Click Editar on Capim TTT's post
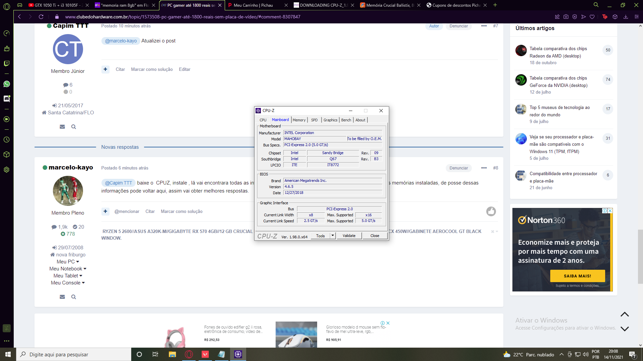Screen dimensions: 643x361 click(x=185, y=70)
